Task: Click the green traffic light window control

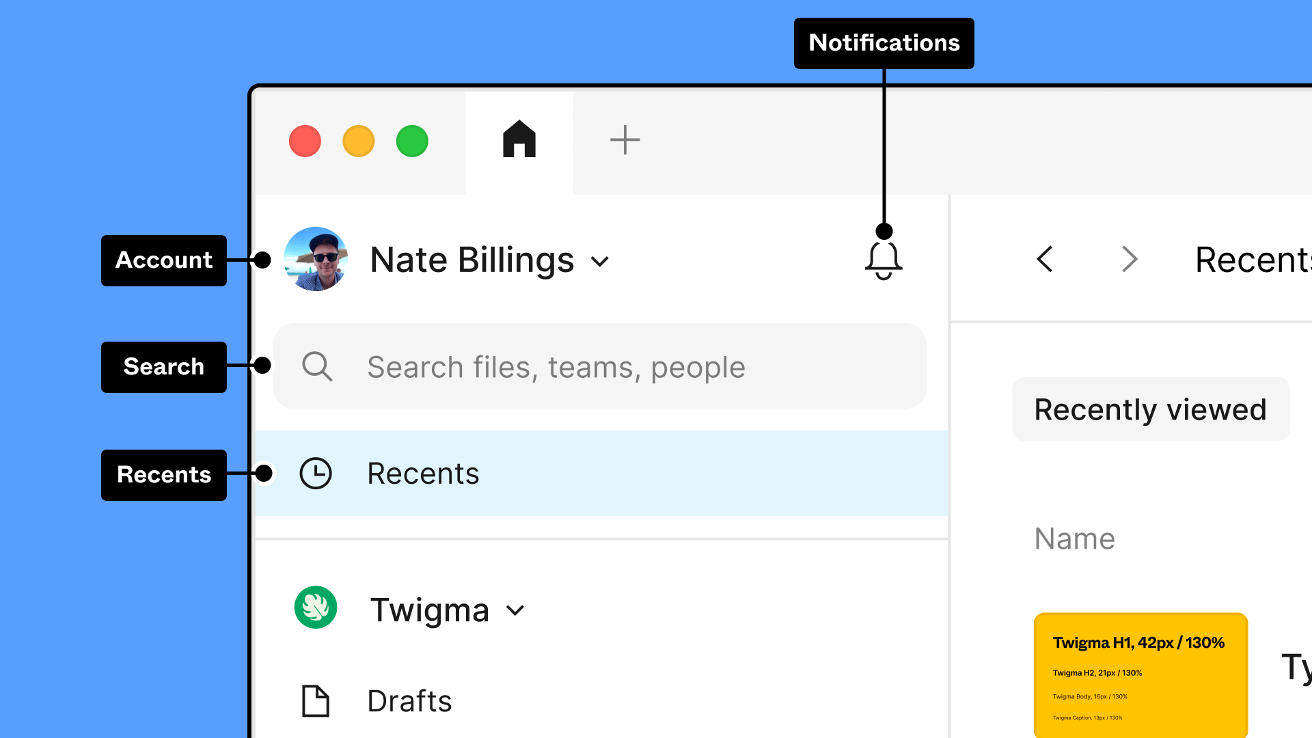Action: (412, 141)
